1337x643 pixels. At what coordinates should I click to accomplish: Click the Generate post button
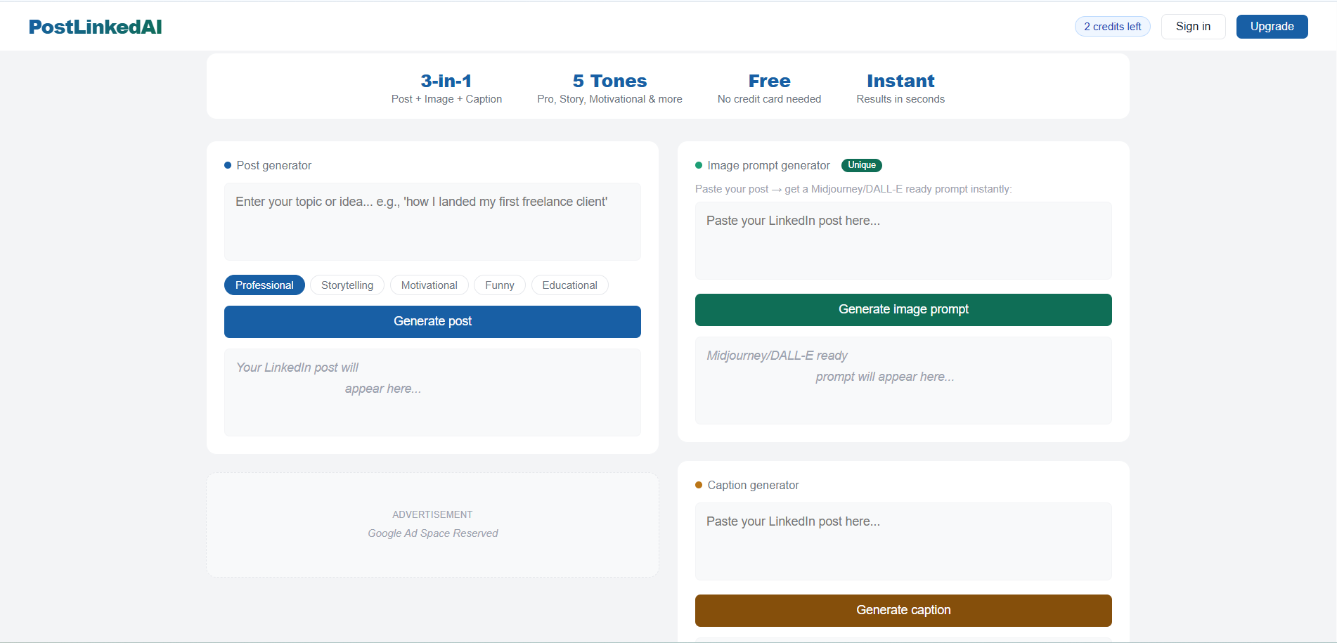[432, 322]
